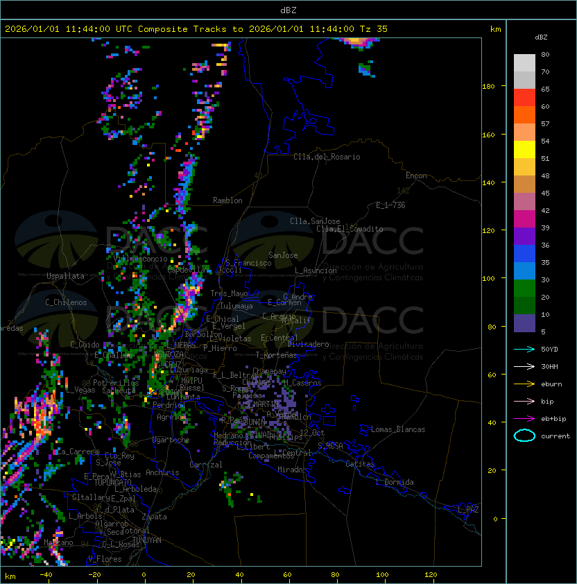Screen dimensions: 577x584
Task: Click the color swatch next to the 35 dBZ label
Action: (x=524, y=270)
